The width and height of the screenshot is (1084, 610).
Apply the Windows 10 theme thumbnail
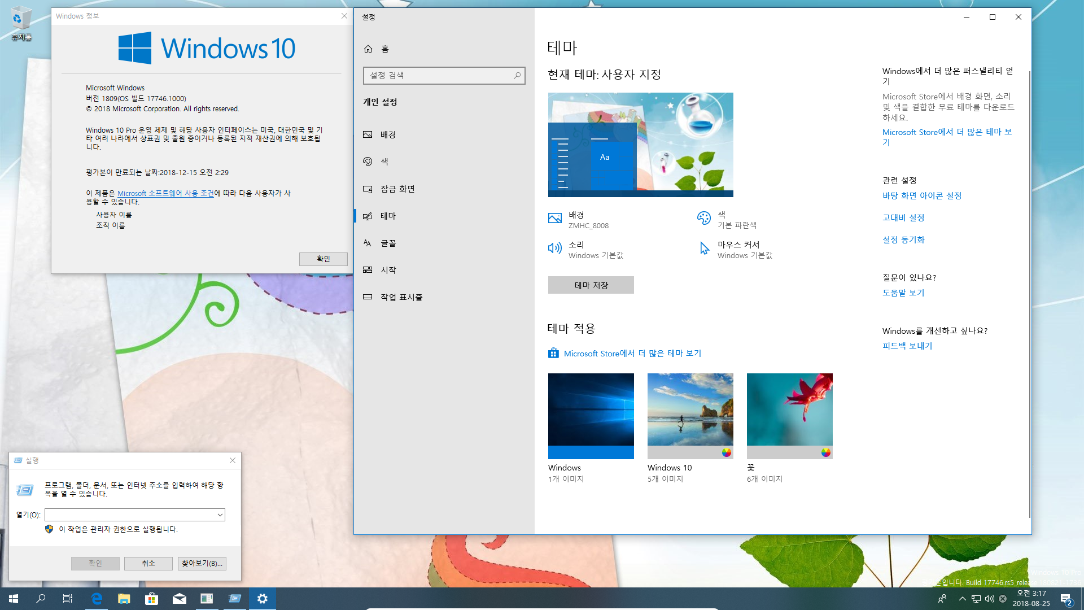coord(690,416)
